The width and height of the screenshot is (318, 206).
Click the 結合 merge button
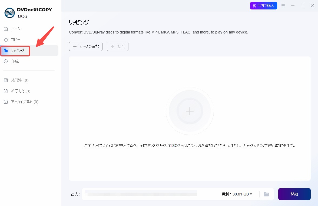coord(118,46)
